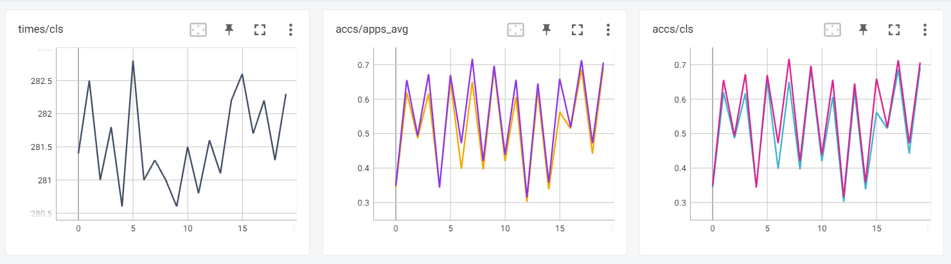Screen dimensions: 951x264
Task: Toggle full size for accs/apps_avg chart
Action: coord(577,29)
